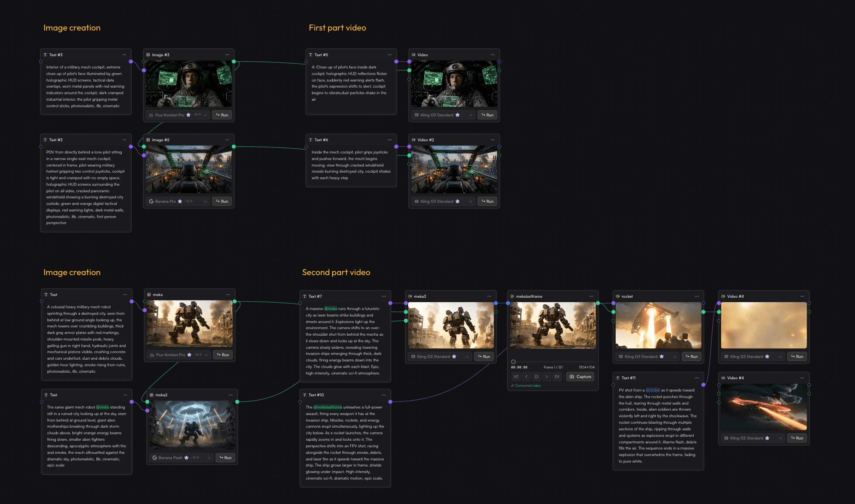Click the Capture frame button
Screen dimensions: 855x504
pos(580,377)
